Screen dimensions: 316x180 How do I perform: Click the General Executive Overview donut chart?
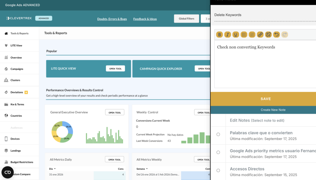click(x=62, y=132)
